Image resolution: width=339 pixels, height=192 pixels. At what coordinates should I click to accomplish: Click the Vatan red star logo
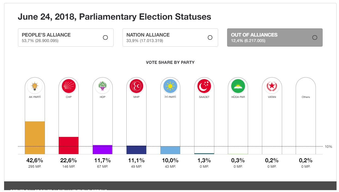click(272, 87)
